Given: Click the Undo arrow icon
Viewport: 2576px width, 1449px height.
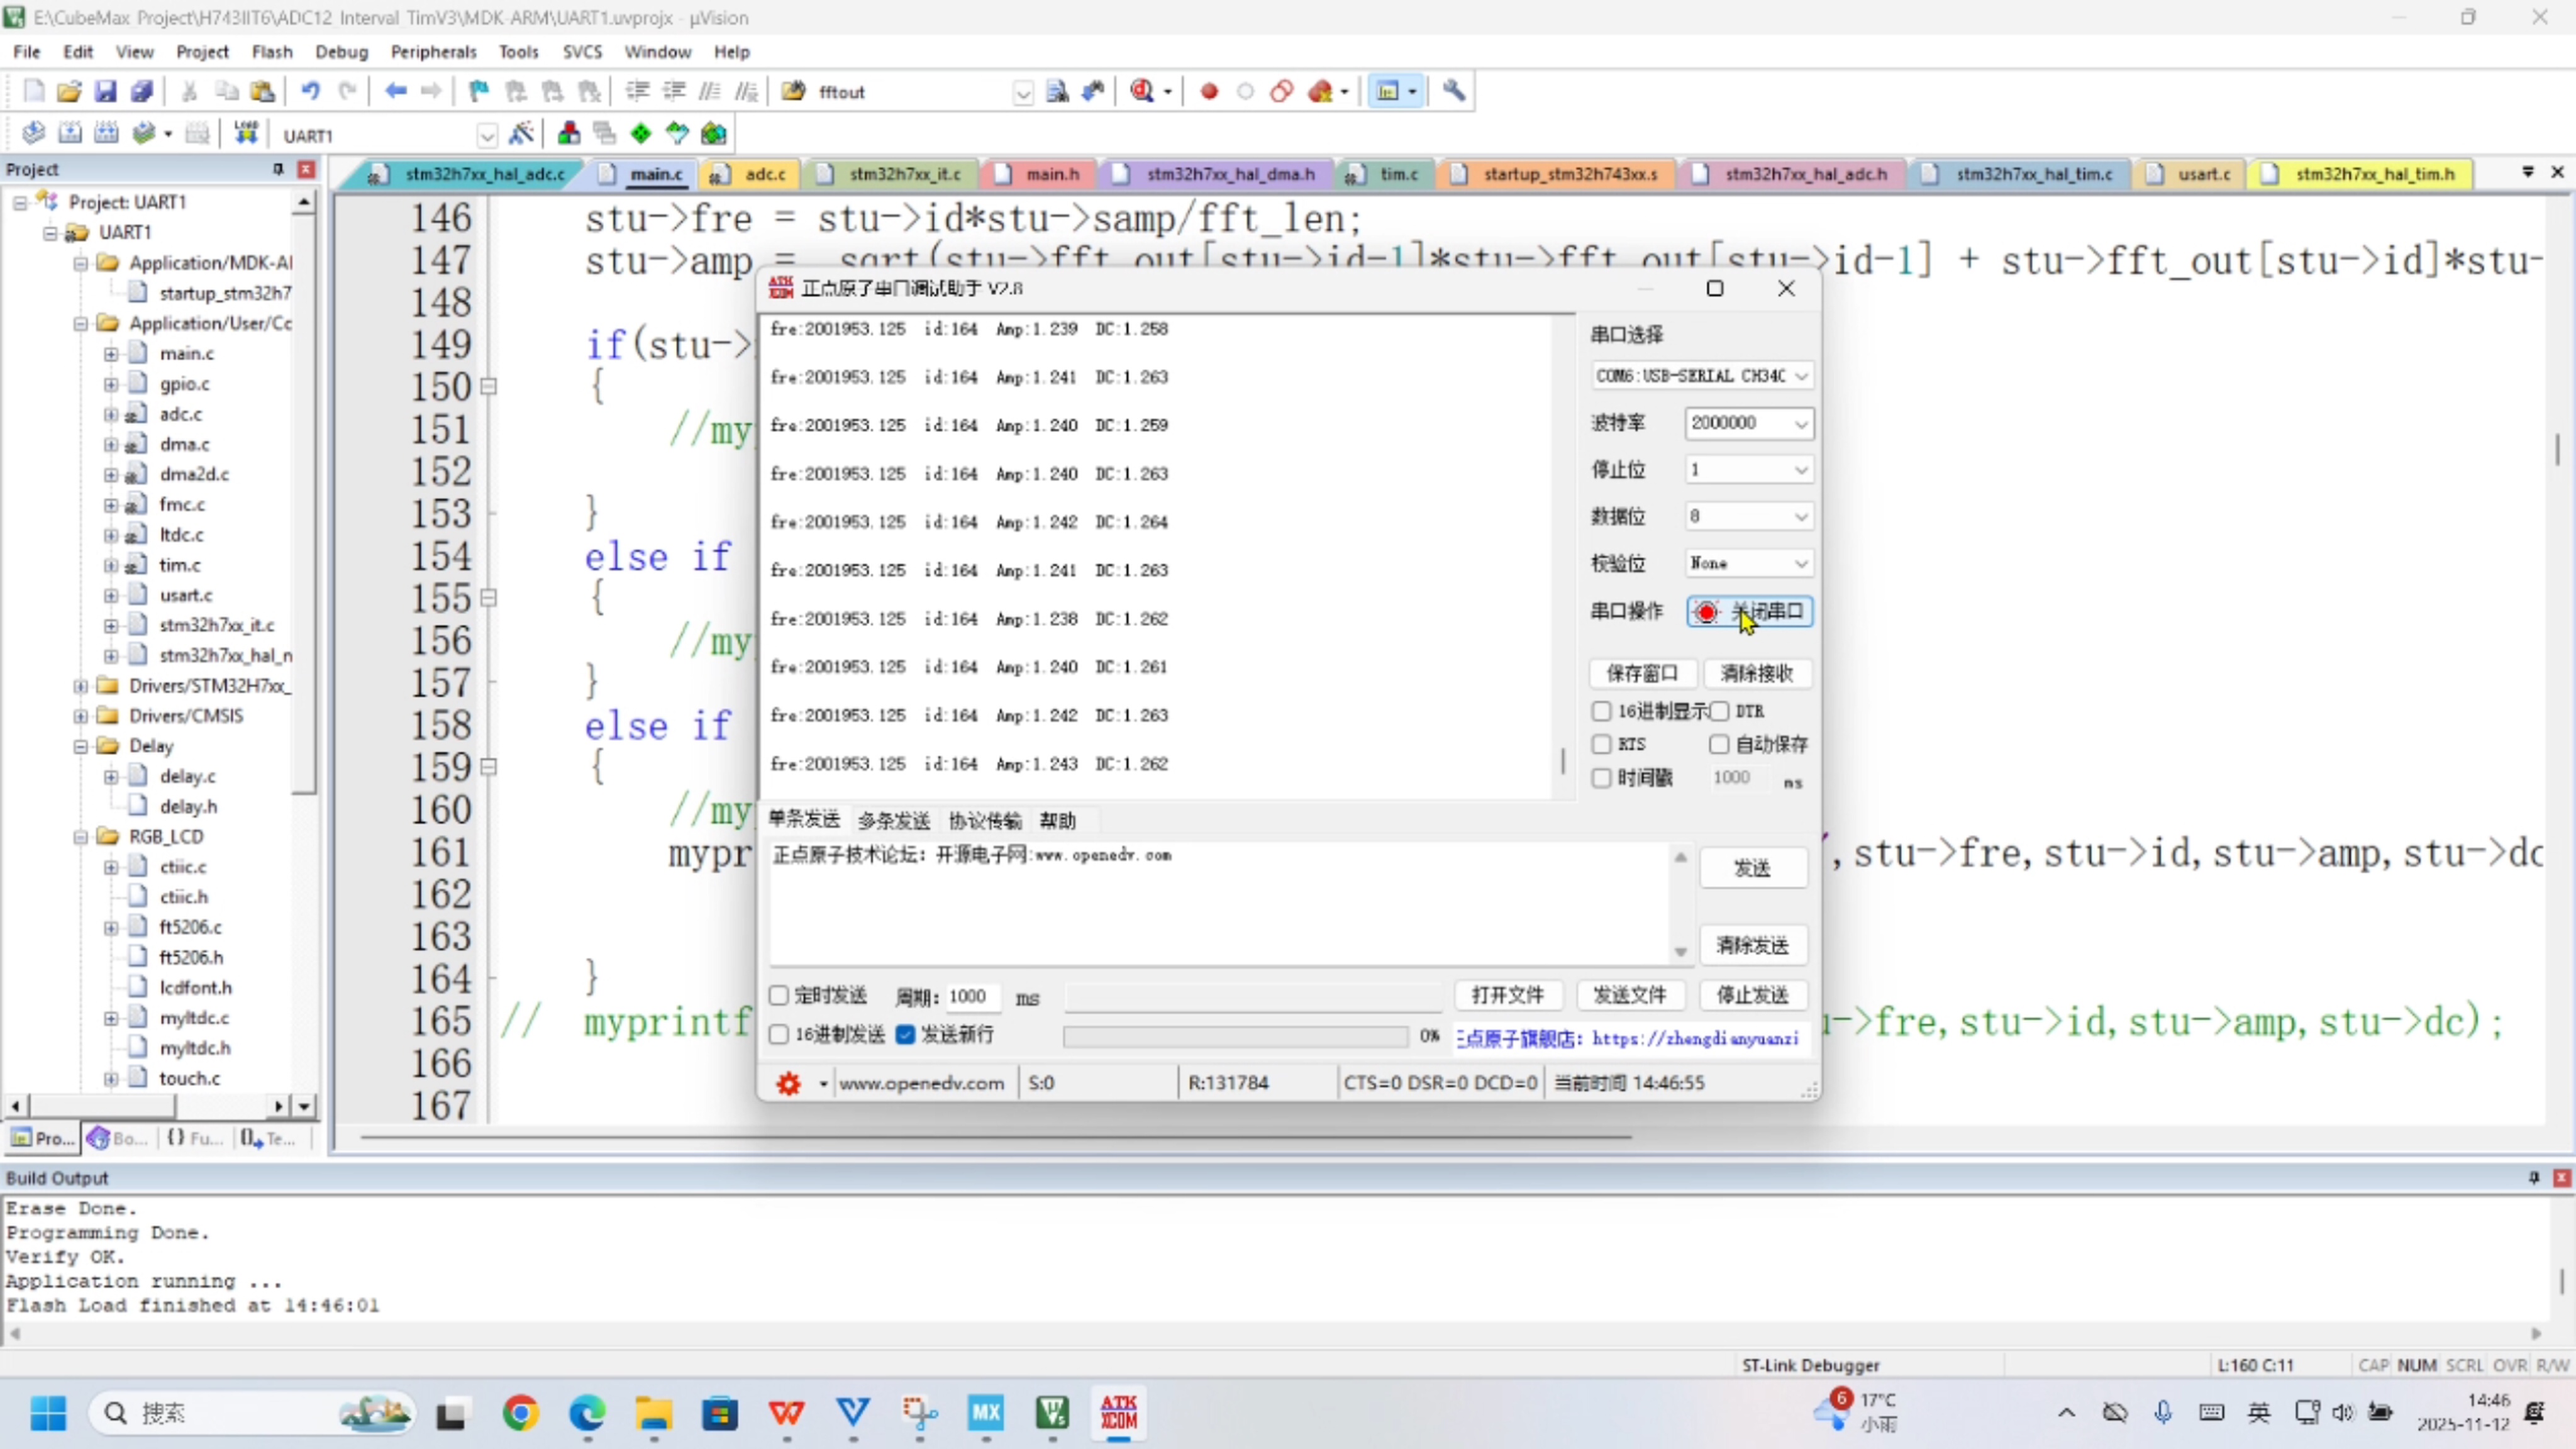Looking at the screenshot, I should tap(310, 92).
